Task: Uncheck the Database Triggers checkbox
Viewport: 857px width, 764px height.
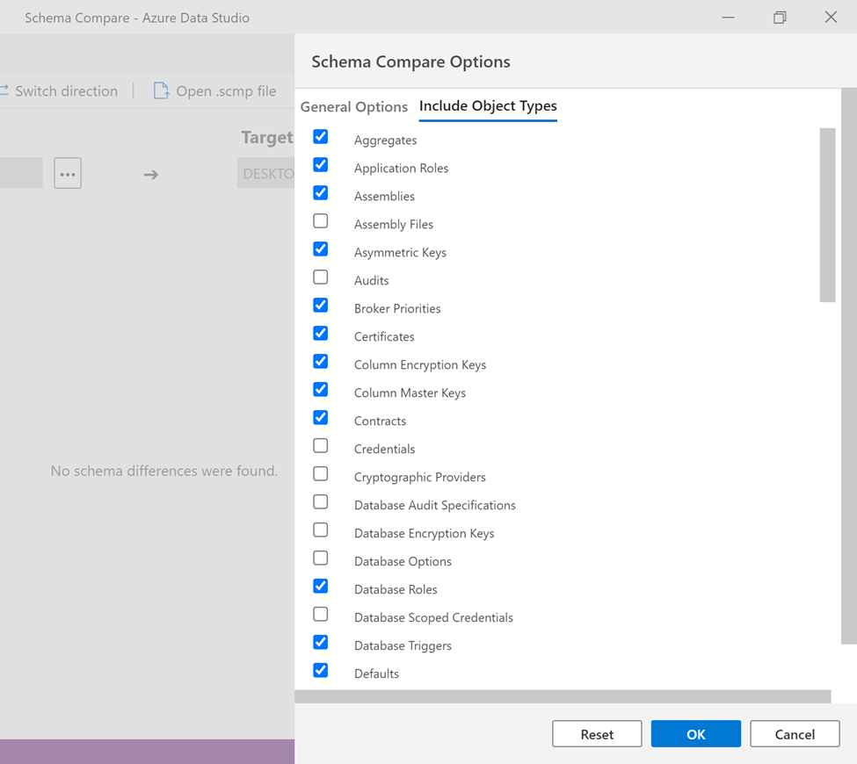Action: click(x=321, y=643)
